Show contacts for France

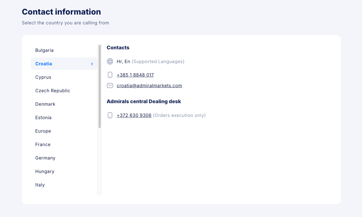point(43,144)
